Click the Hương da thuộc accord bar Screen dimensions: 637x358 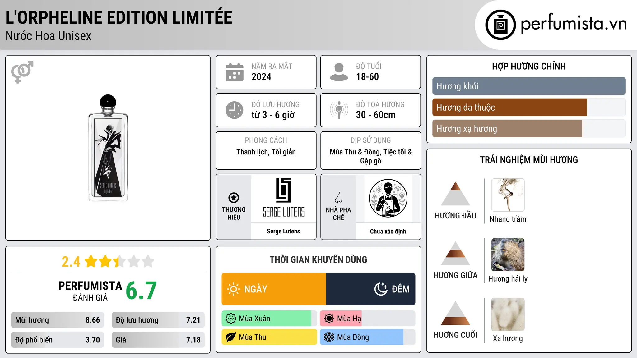pos(529,107)
